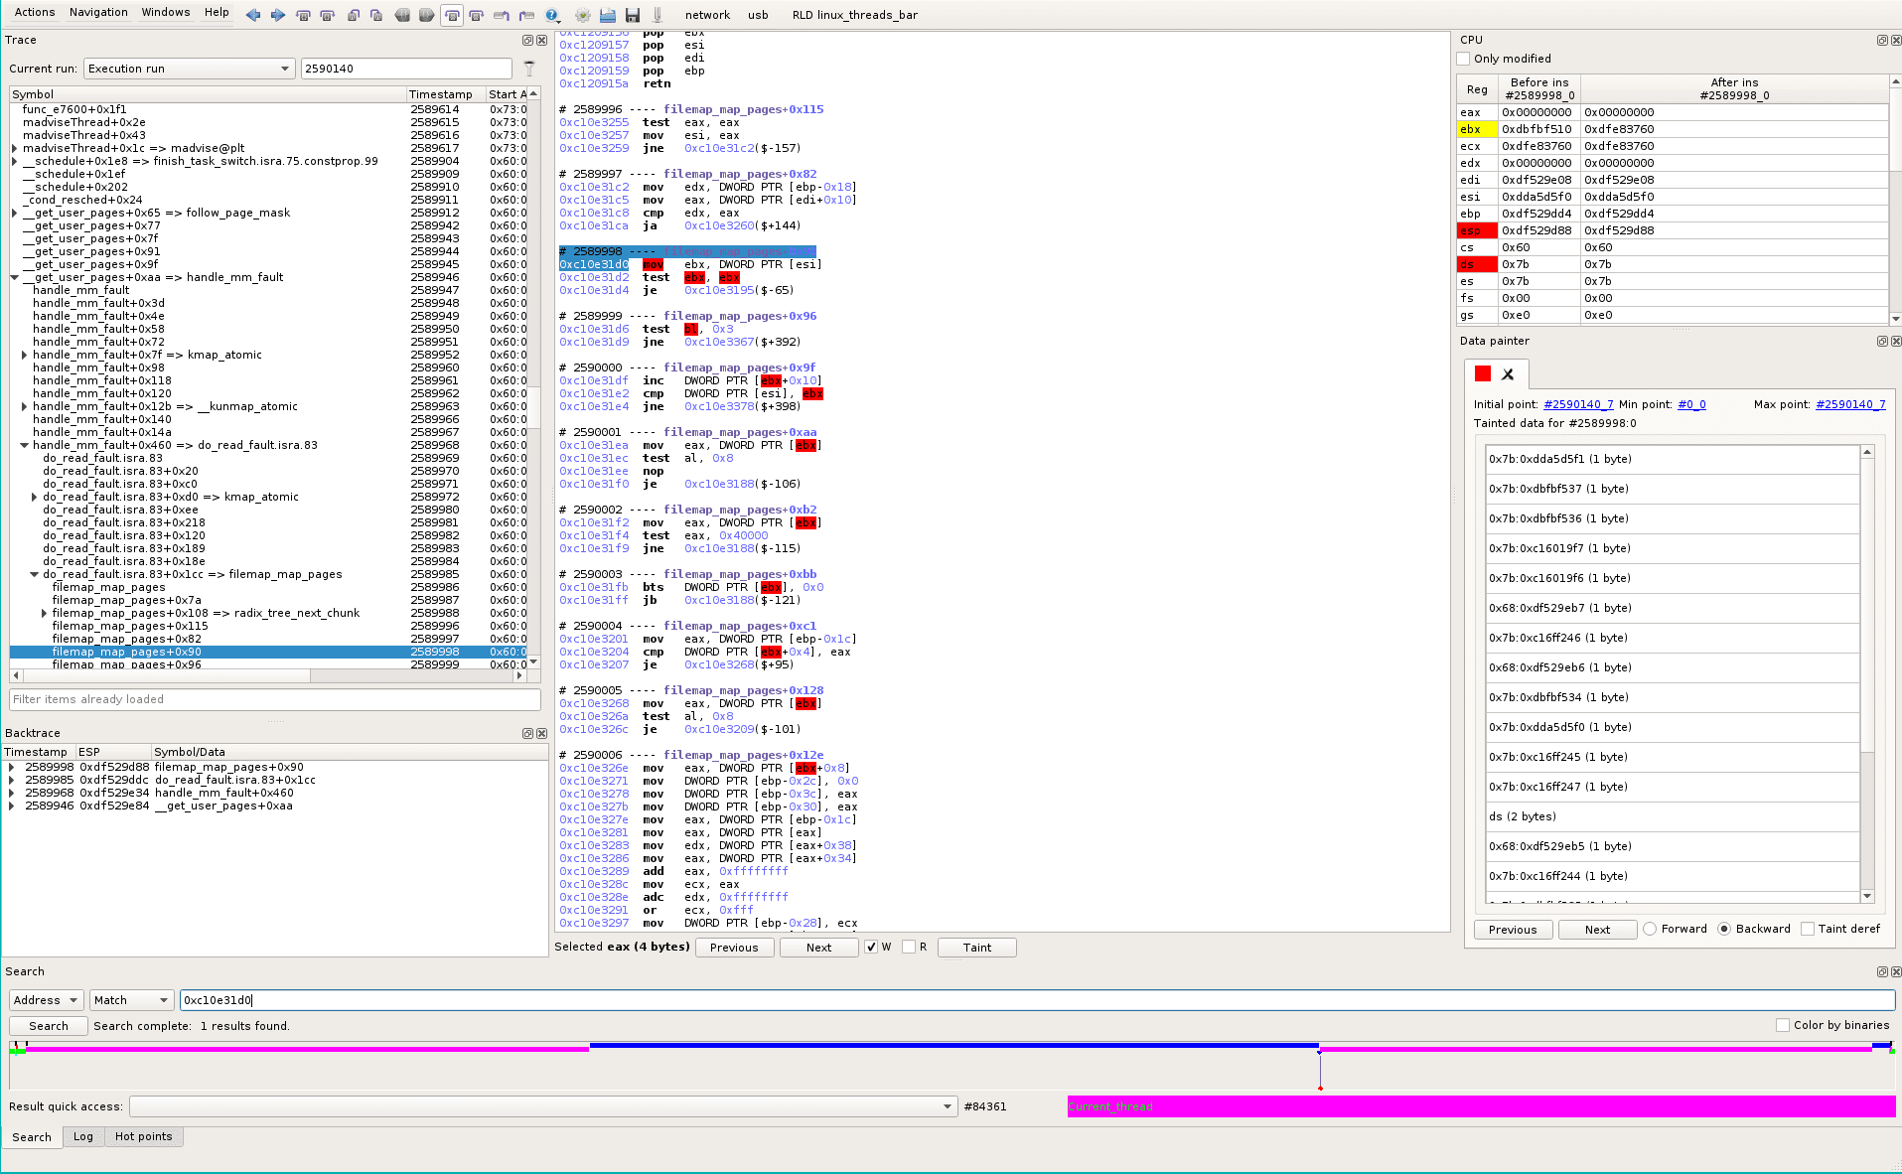The height and width of the screenshot is (1174, 1902).
Task: Close the taint with the black X icon
Action: (1509, 374)
